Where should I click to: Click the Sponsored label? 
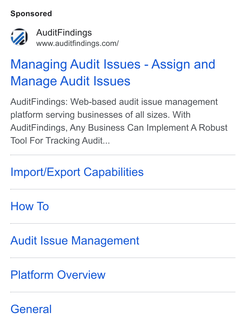[x=31, y=14]
